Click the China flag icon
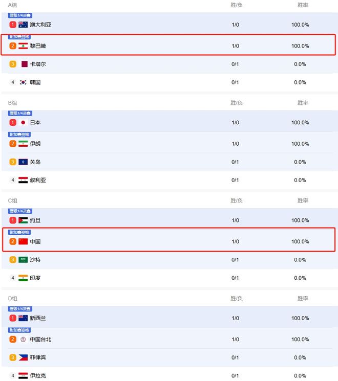Image resolution: width=338 pixels, height=381 pixels. click(23, 241)
